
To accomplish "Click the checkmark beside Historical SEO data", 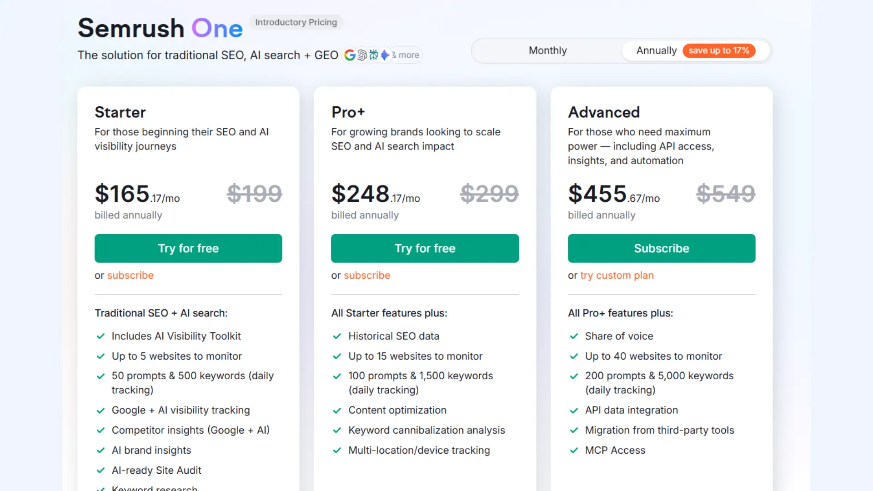I will (x=337, y=336).
